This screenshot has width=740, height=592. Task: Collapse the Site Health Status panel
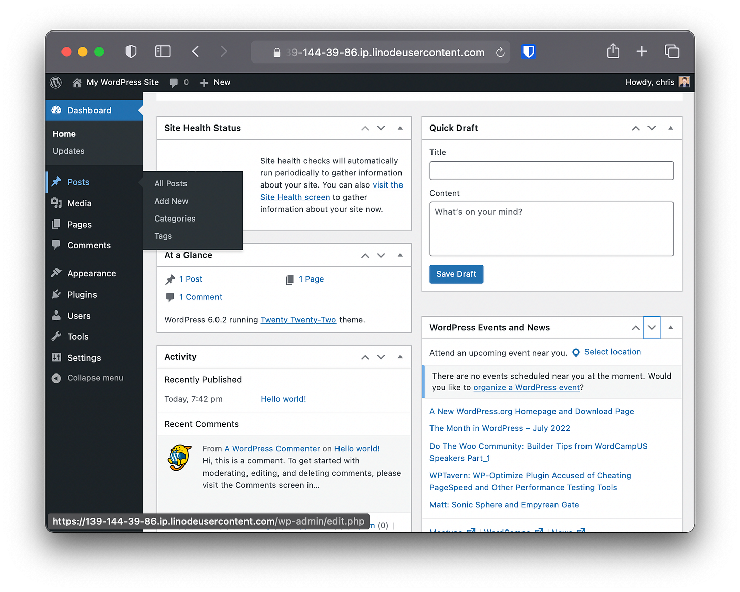tap(400, 128)
